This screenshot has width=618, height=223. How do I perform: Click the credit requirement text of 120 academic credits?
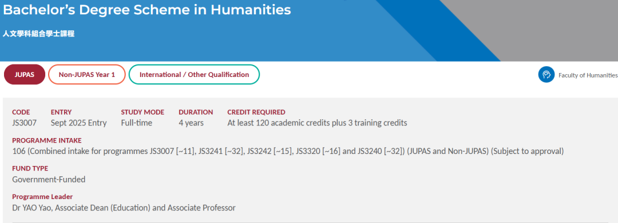(x=317, y=123)
